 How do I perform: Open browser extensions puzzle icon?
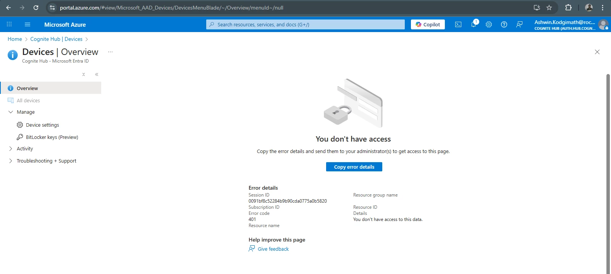point(568,8)
